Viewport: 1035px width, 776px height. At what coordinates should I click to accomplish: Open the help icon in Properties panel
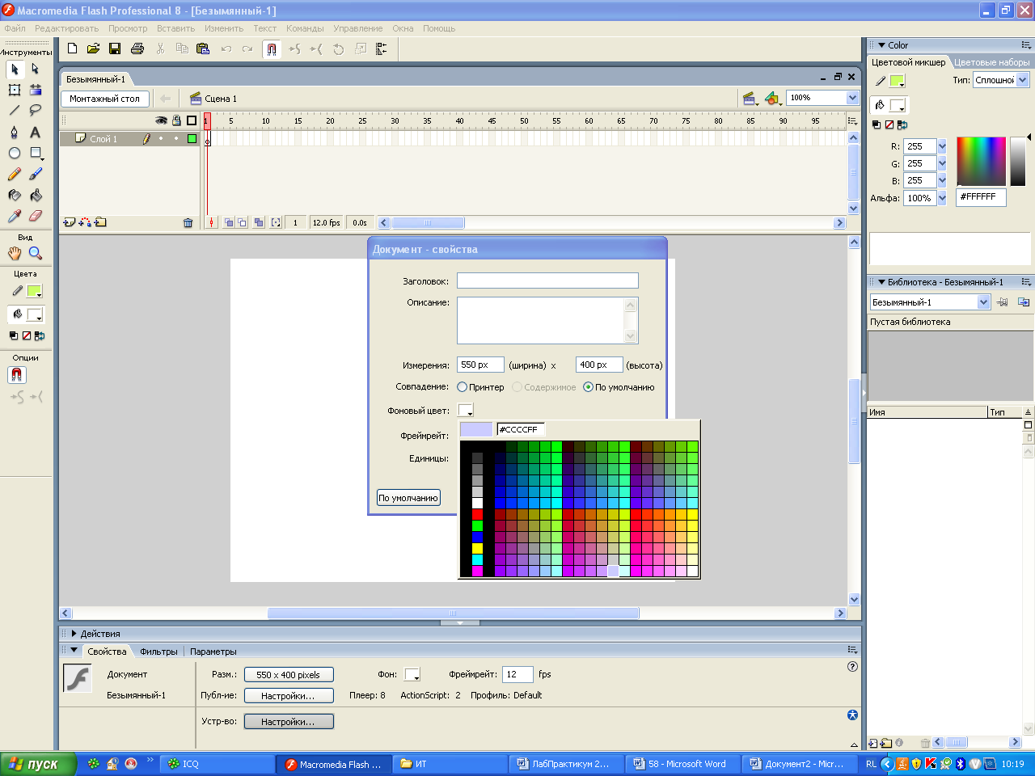(x=852, y=667)
